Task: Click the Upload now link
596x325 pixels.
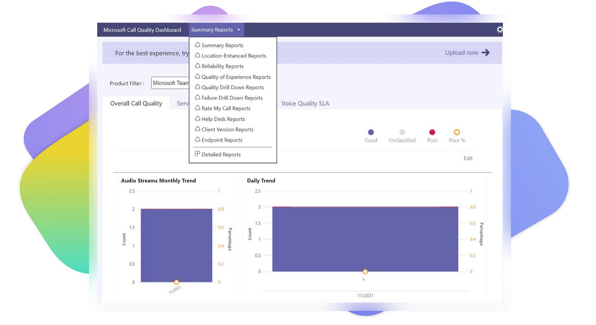Action: click(461, 53)
